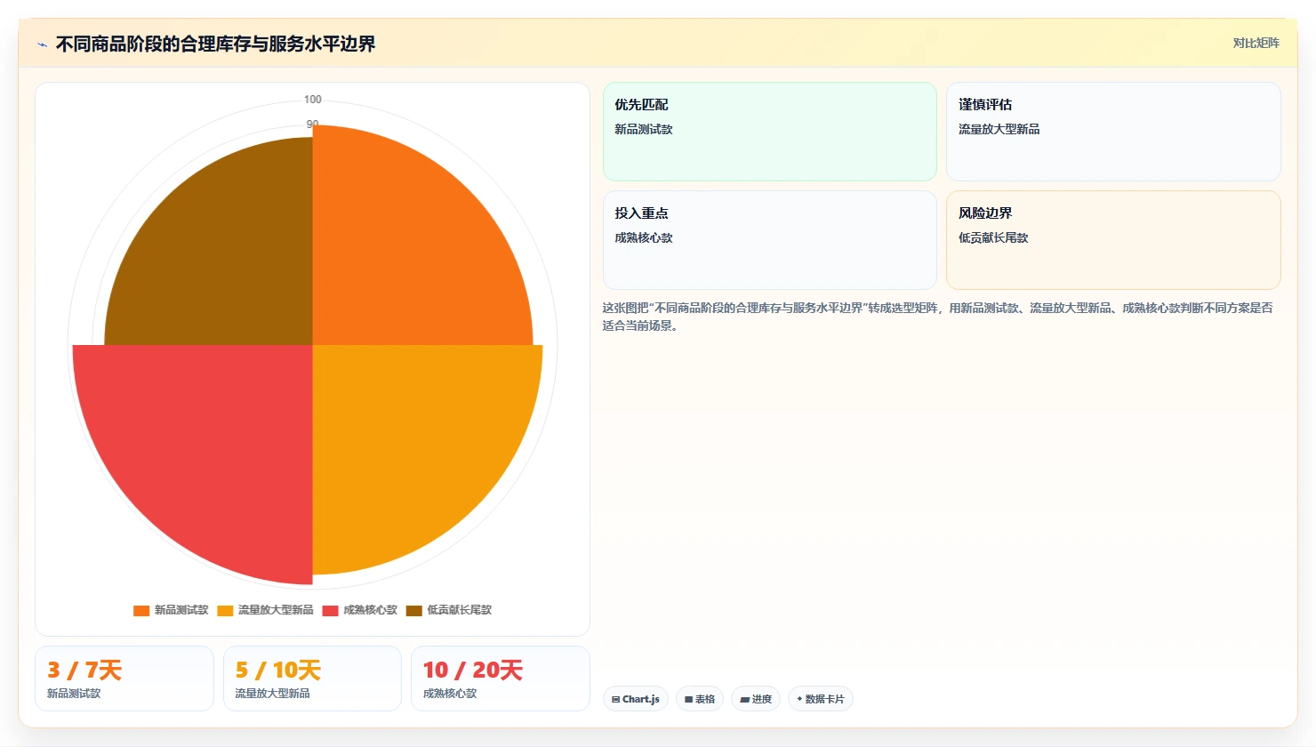Screen dimensions: 1316x747
Task: Toggle 成熟核心款 in the chart legend
Action: click(360, 610)
